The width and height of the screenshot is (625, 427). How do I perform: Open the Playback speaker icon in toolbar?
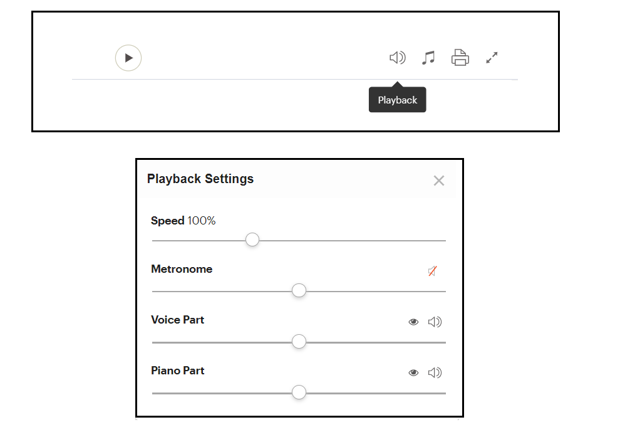398,58
